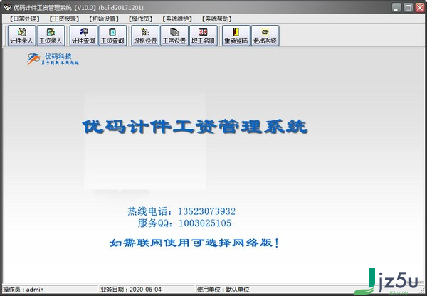The width and height of the screenshot is (427, 296).
Task: Click 重新登陆 to log in again
Action: click(x=236, y=36)
